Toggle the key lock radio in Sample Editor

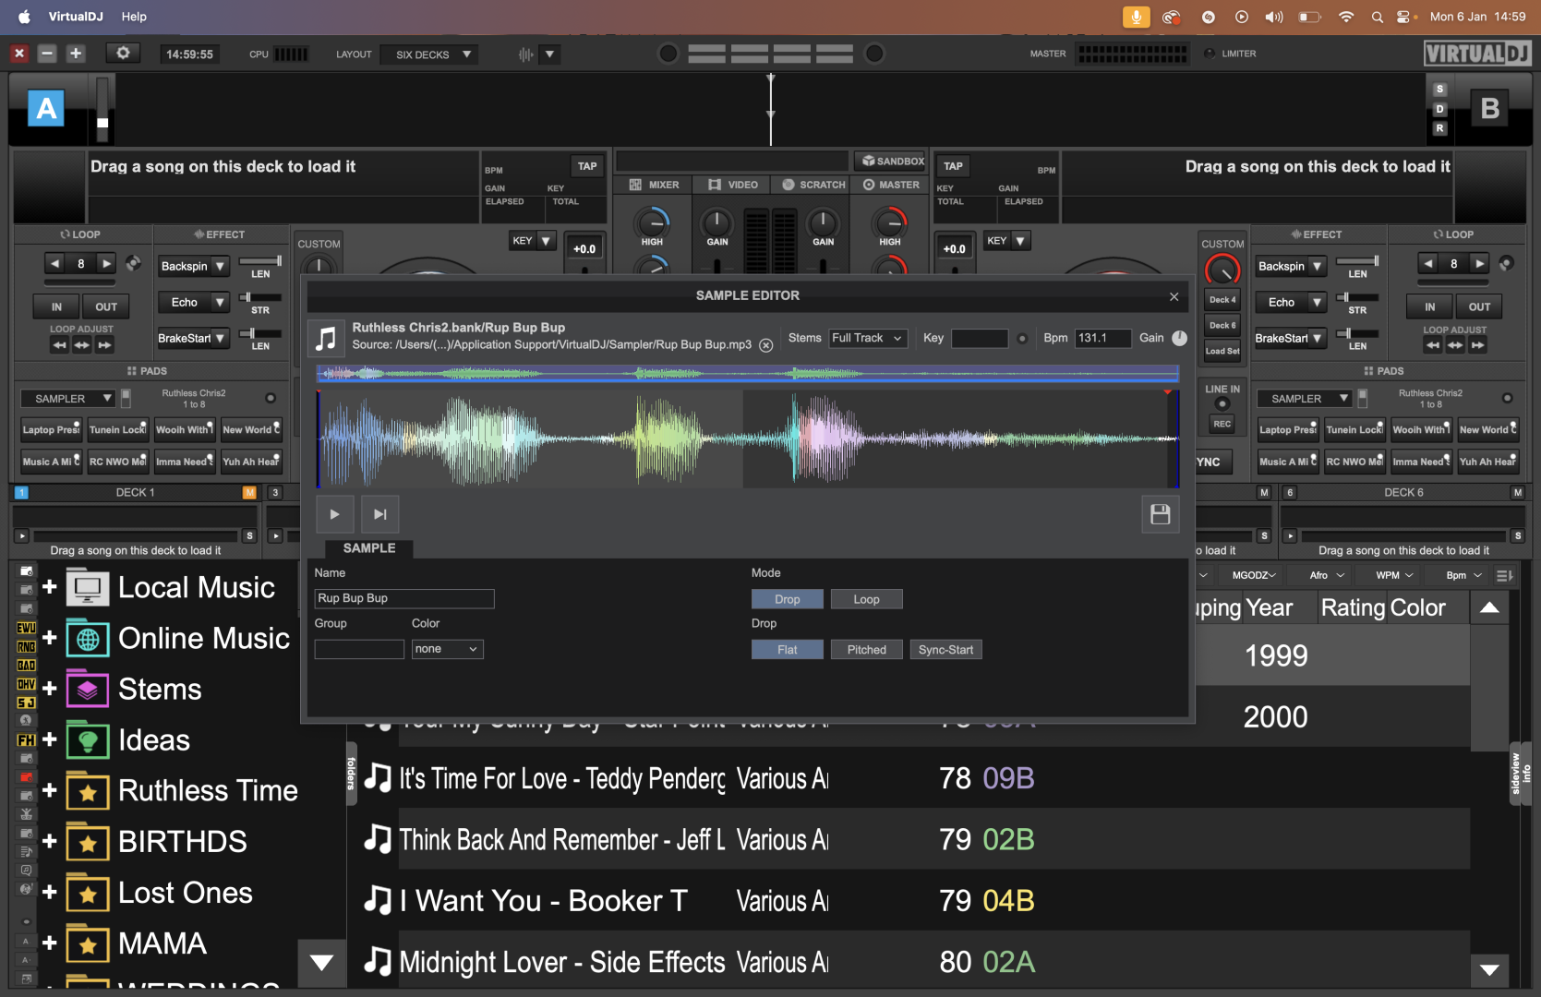click(1022, 339)
